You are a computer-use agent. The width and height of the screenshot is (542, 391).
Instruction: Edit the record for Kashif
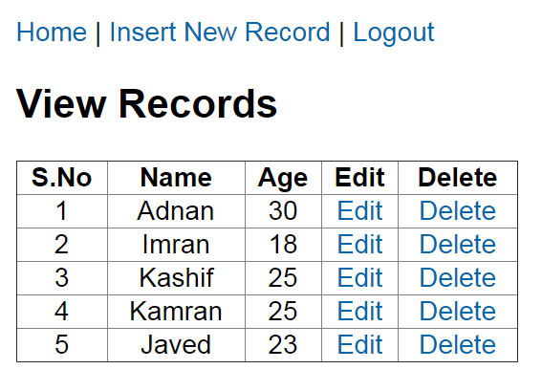coord(359,277)
